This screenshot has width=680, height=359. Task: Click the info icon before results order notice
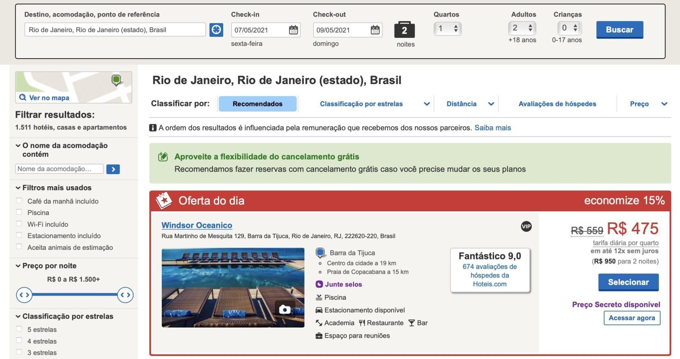point(153,128)
